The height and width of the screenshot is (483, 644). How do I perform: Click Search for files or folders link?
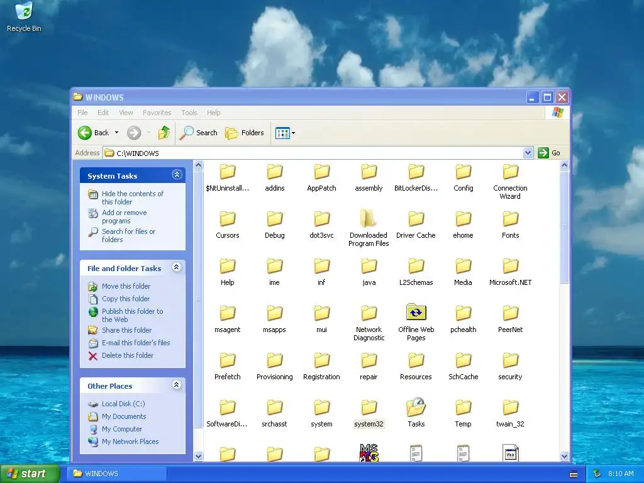128,235
